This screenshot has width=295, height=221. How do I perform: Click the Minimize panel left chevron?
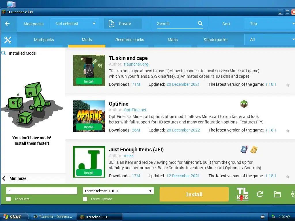(4, 178)
